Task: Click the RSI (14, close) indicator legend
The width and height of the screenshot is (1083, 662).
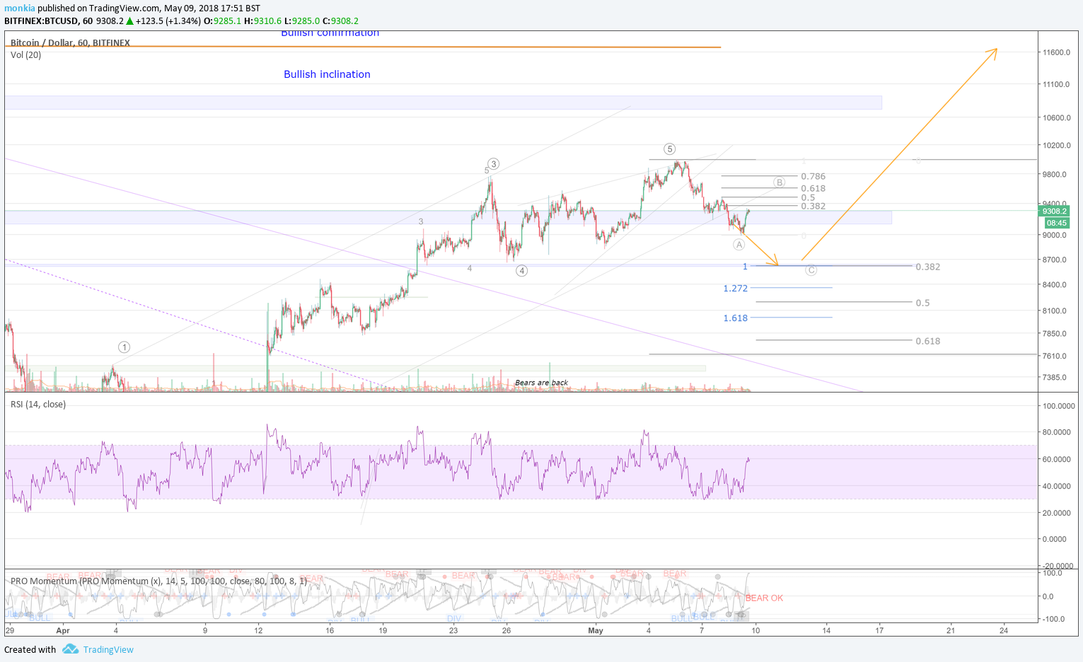Action: point(38,405)
